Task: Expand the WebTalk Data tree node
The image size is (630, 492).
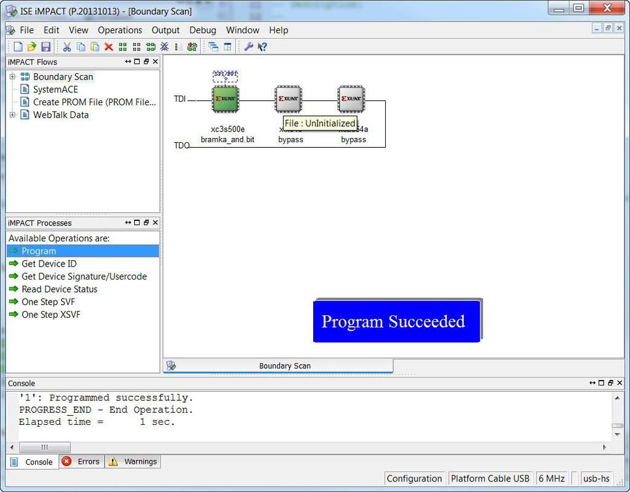Action: [12, 115]
